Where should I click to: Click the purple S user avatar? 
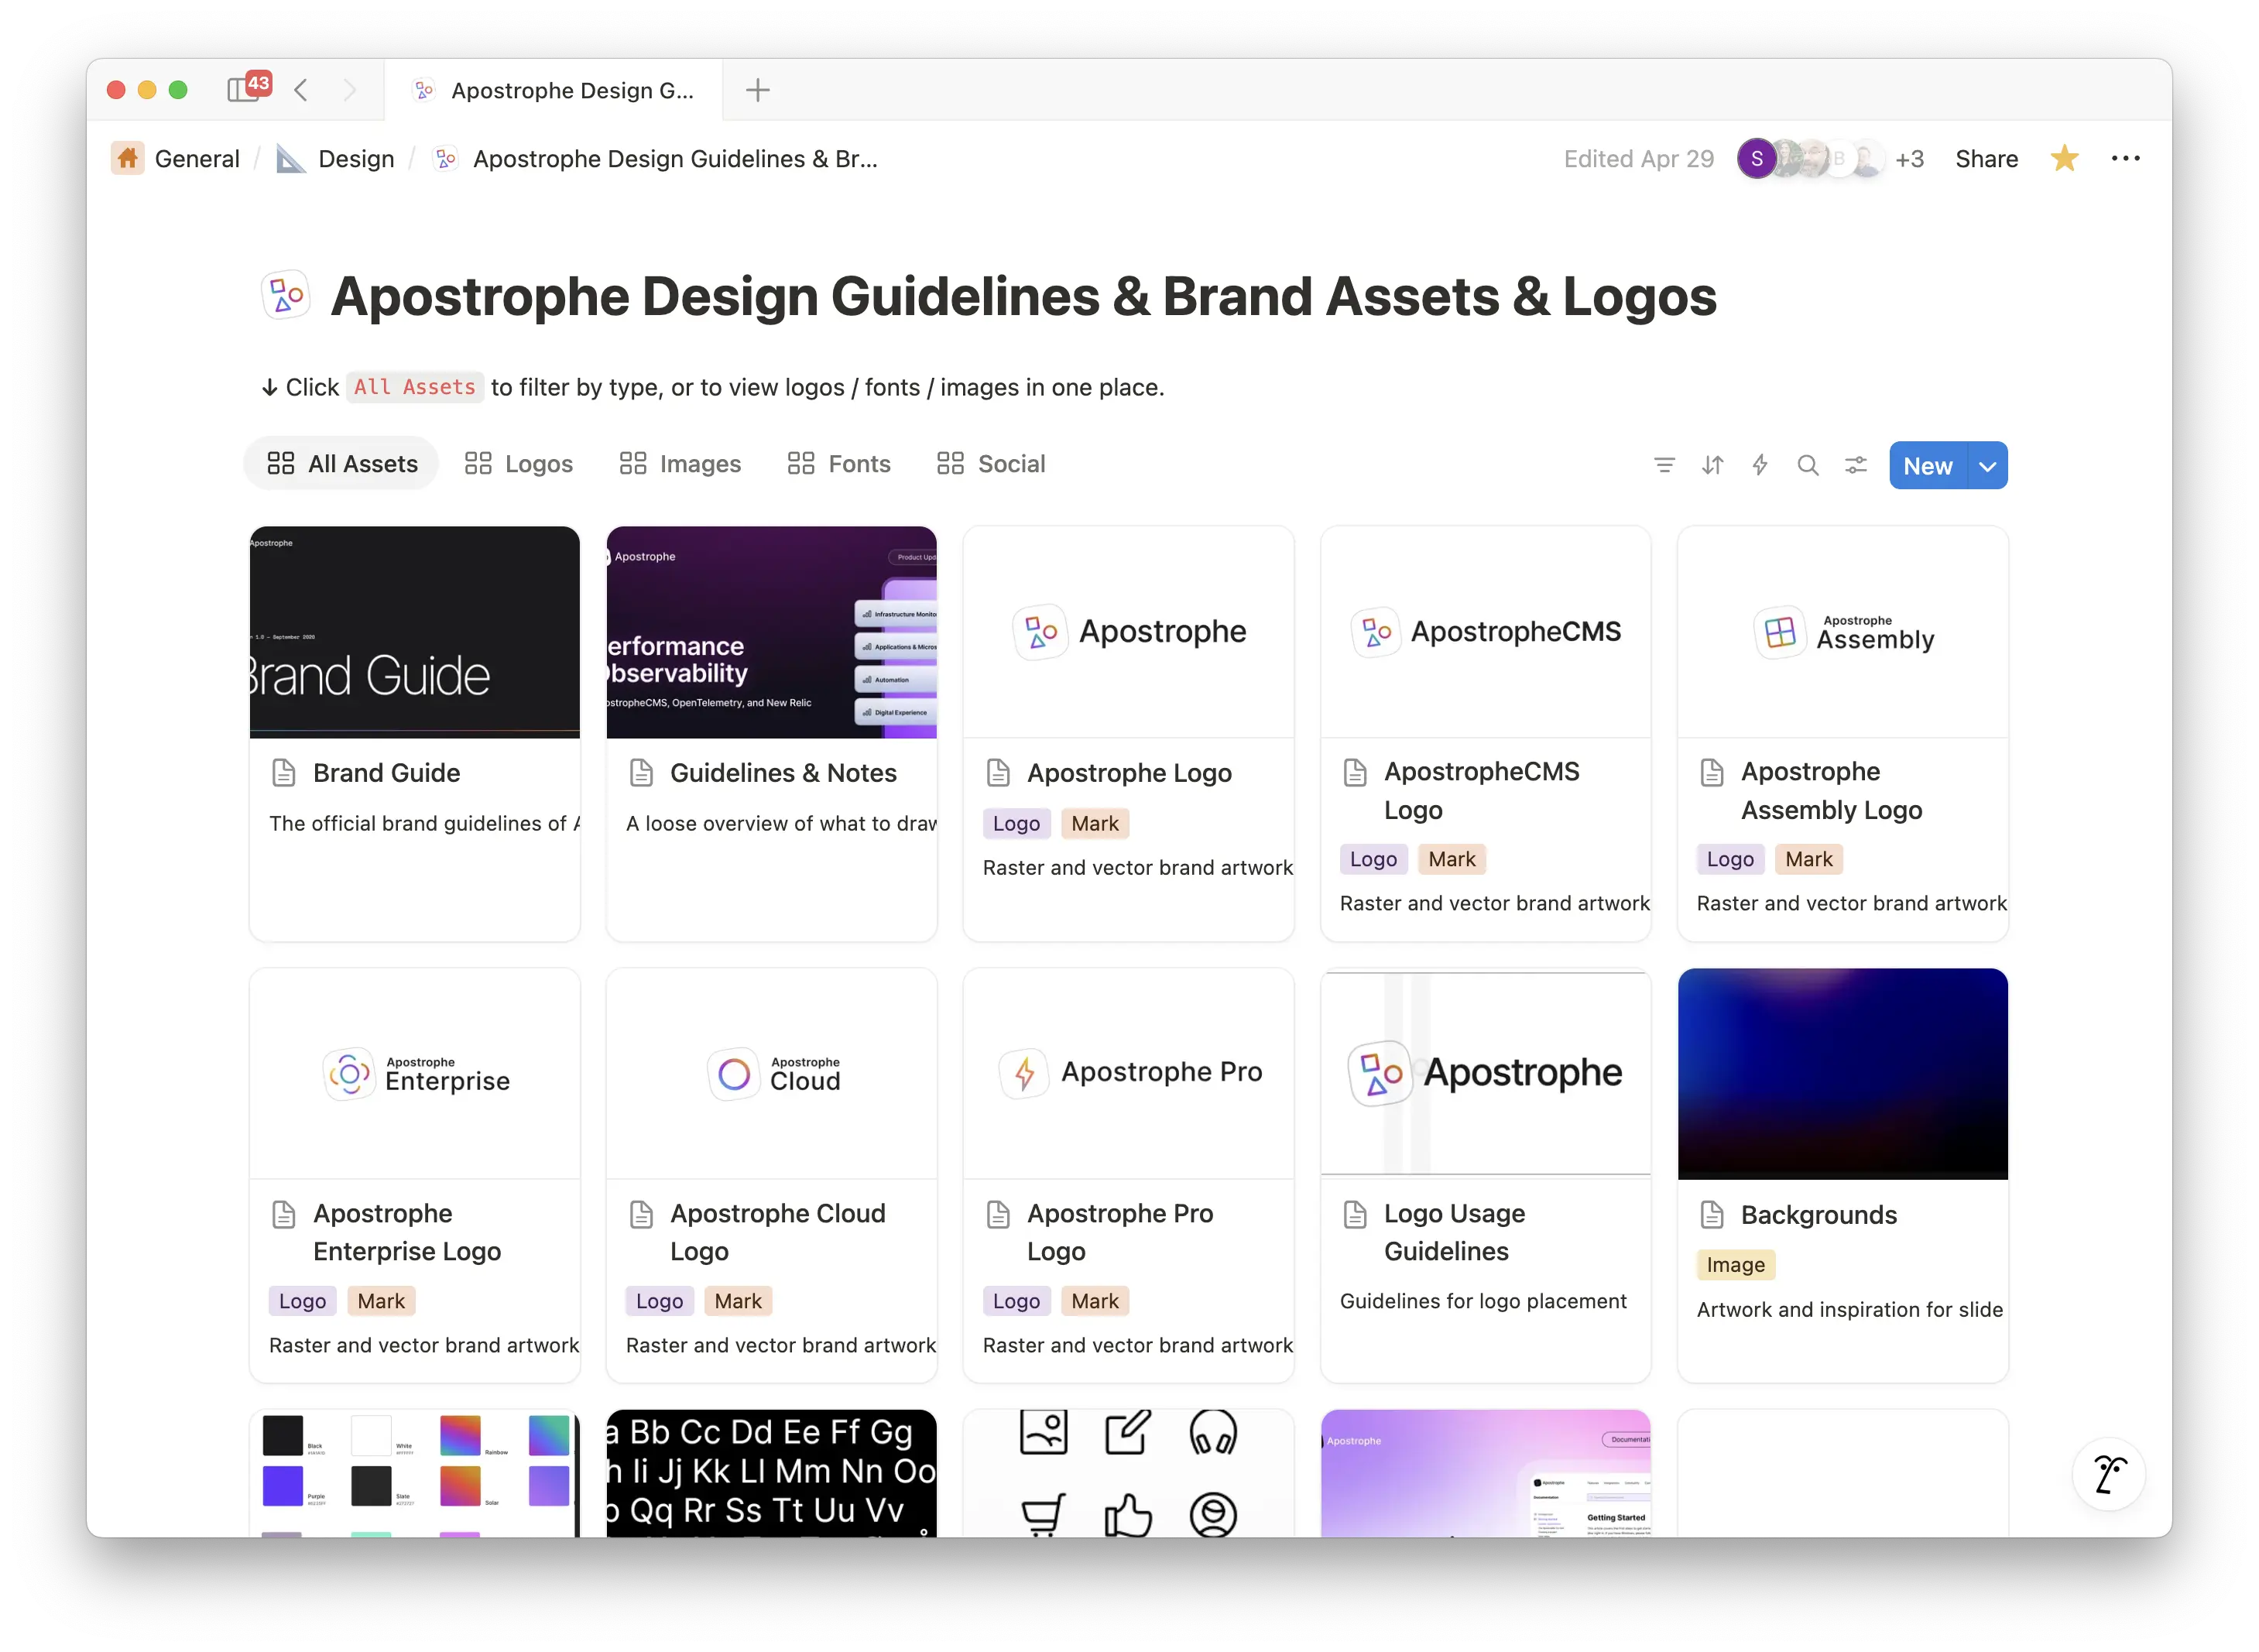click(1756, 158)
